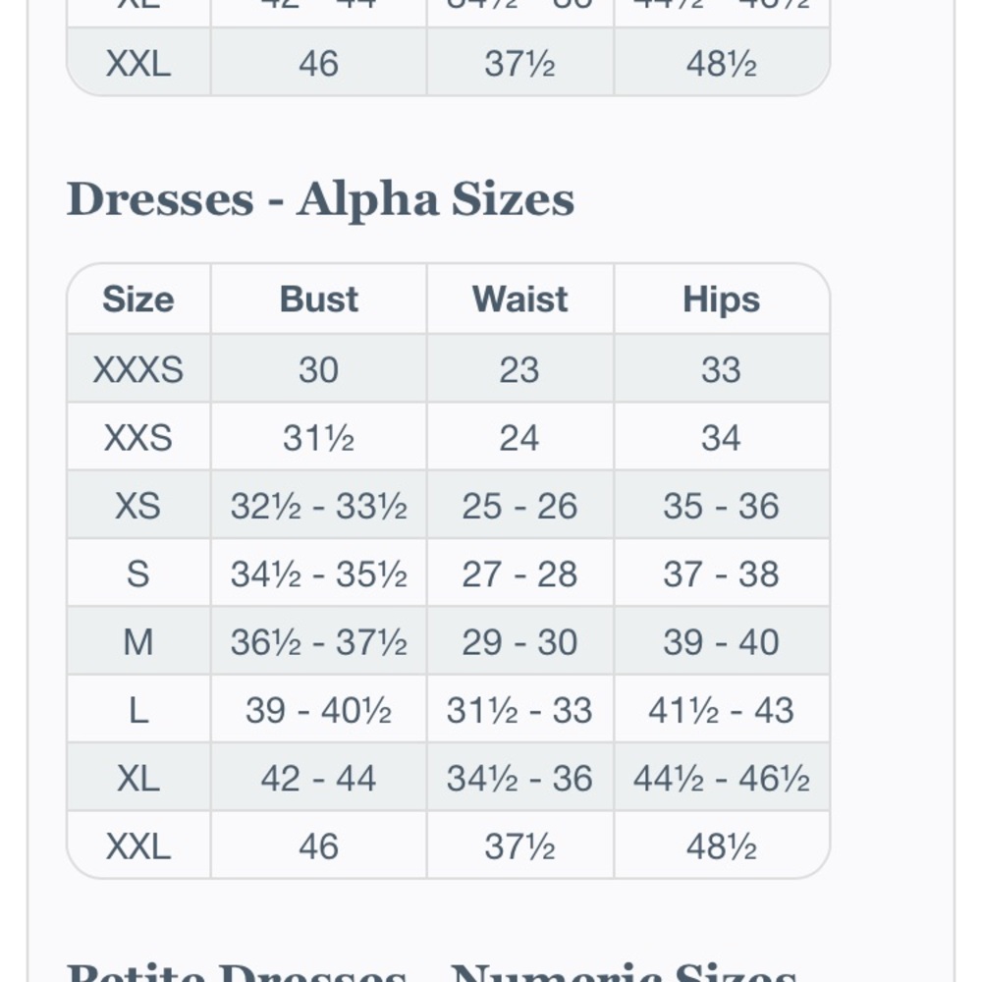982x982 pixels.
Task: Select the hips range 39 - 40
Action: (x=722, y=642)
